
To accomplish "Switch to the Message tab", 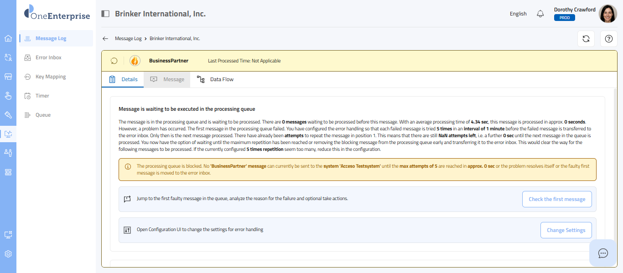I will 167,79.
